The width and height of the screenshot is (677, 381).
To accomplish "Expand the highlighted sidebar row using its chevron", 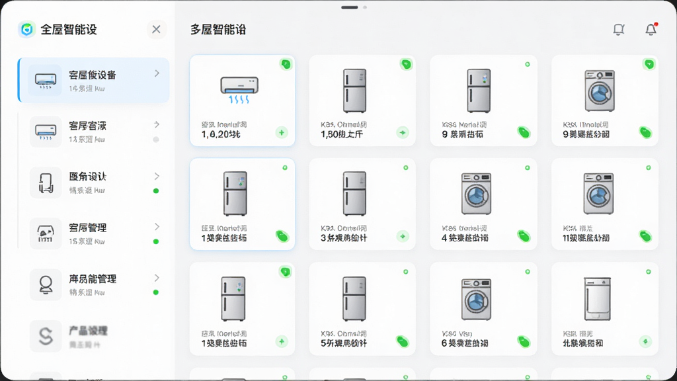I will point(157,73).
